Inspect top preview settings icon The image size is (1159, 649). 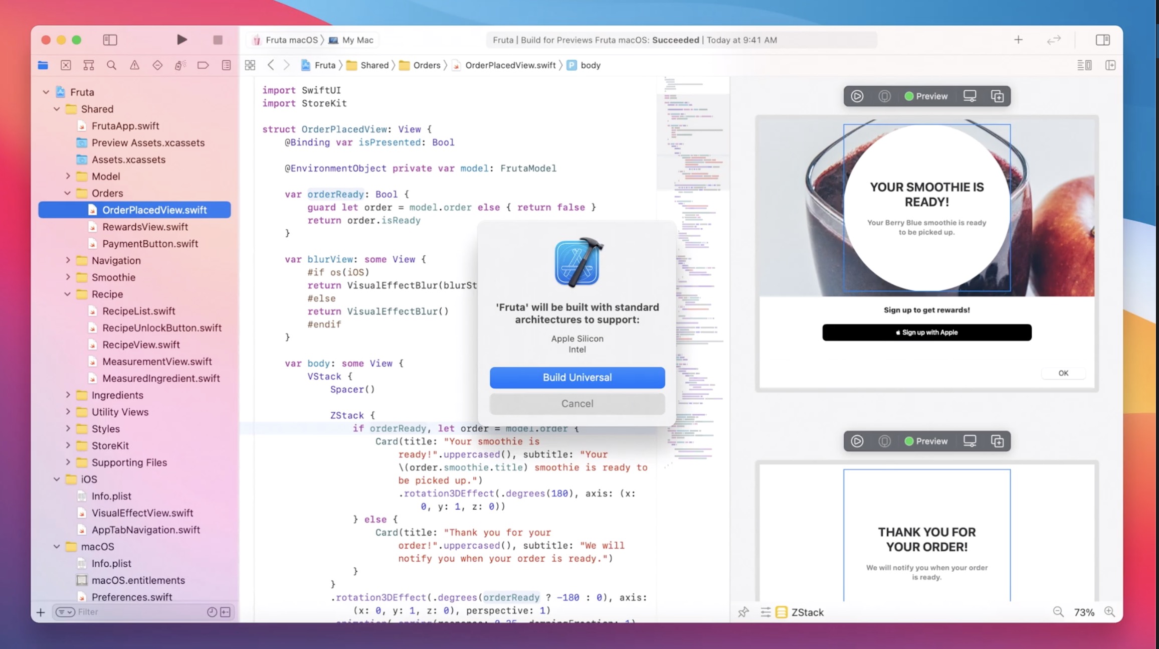tap(884, 96)
